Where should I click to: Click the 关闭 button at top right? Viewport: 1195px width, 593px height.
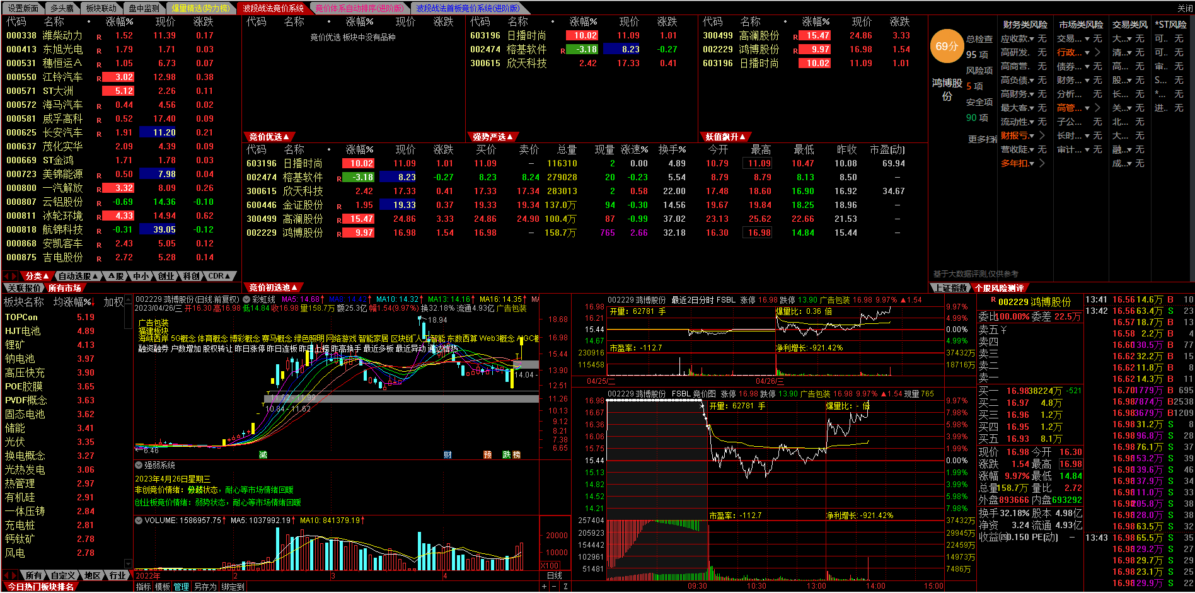point(1185,8)
